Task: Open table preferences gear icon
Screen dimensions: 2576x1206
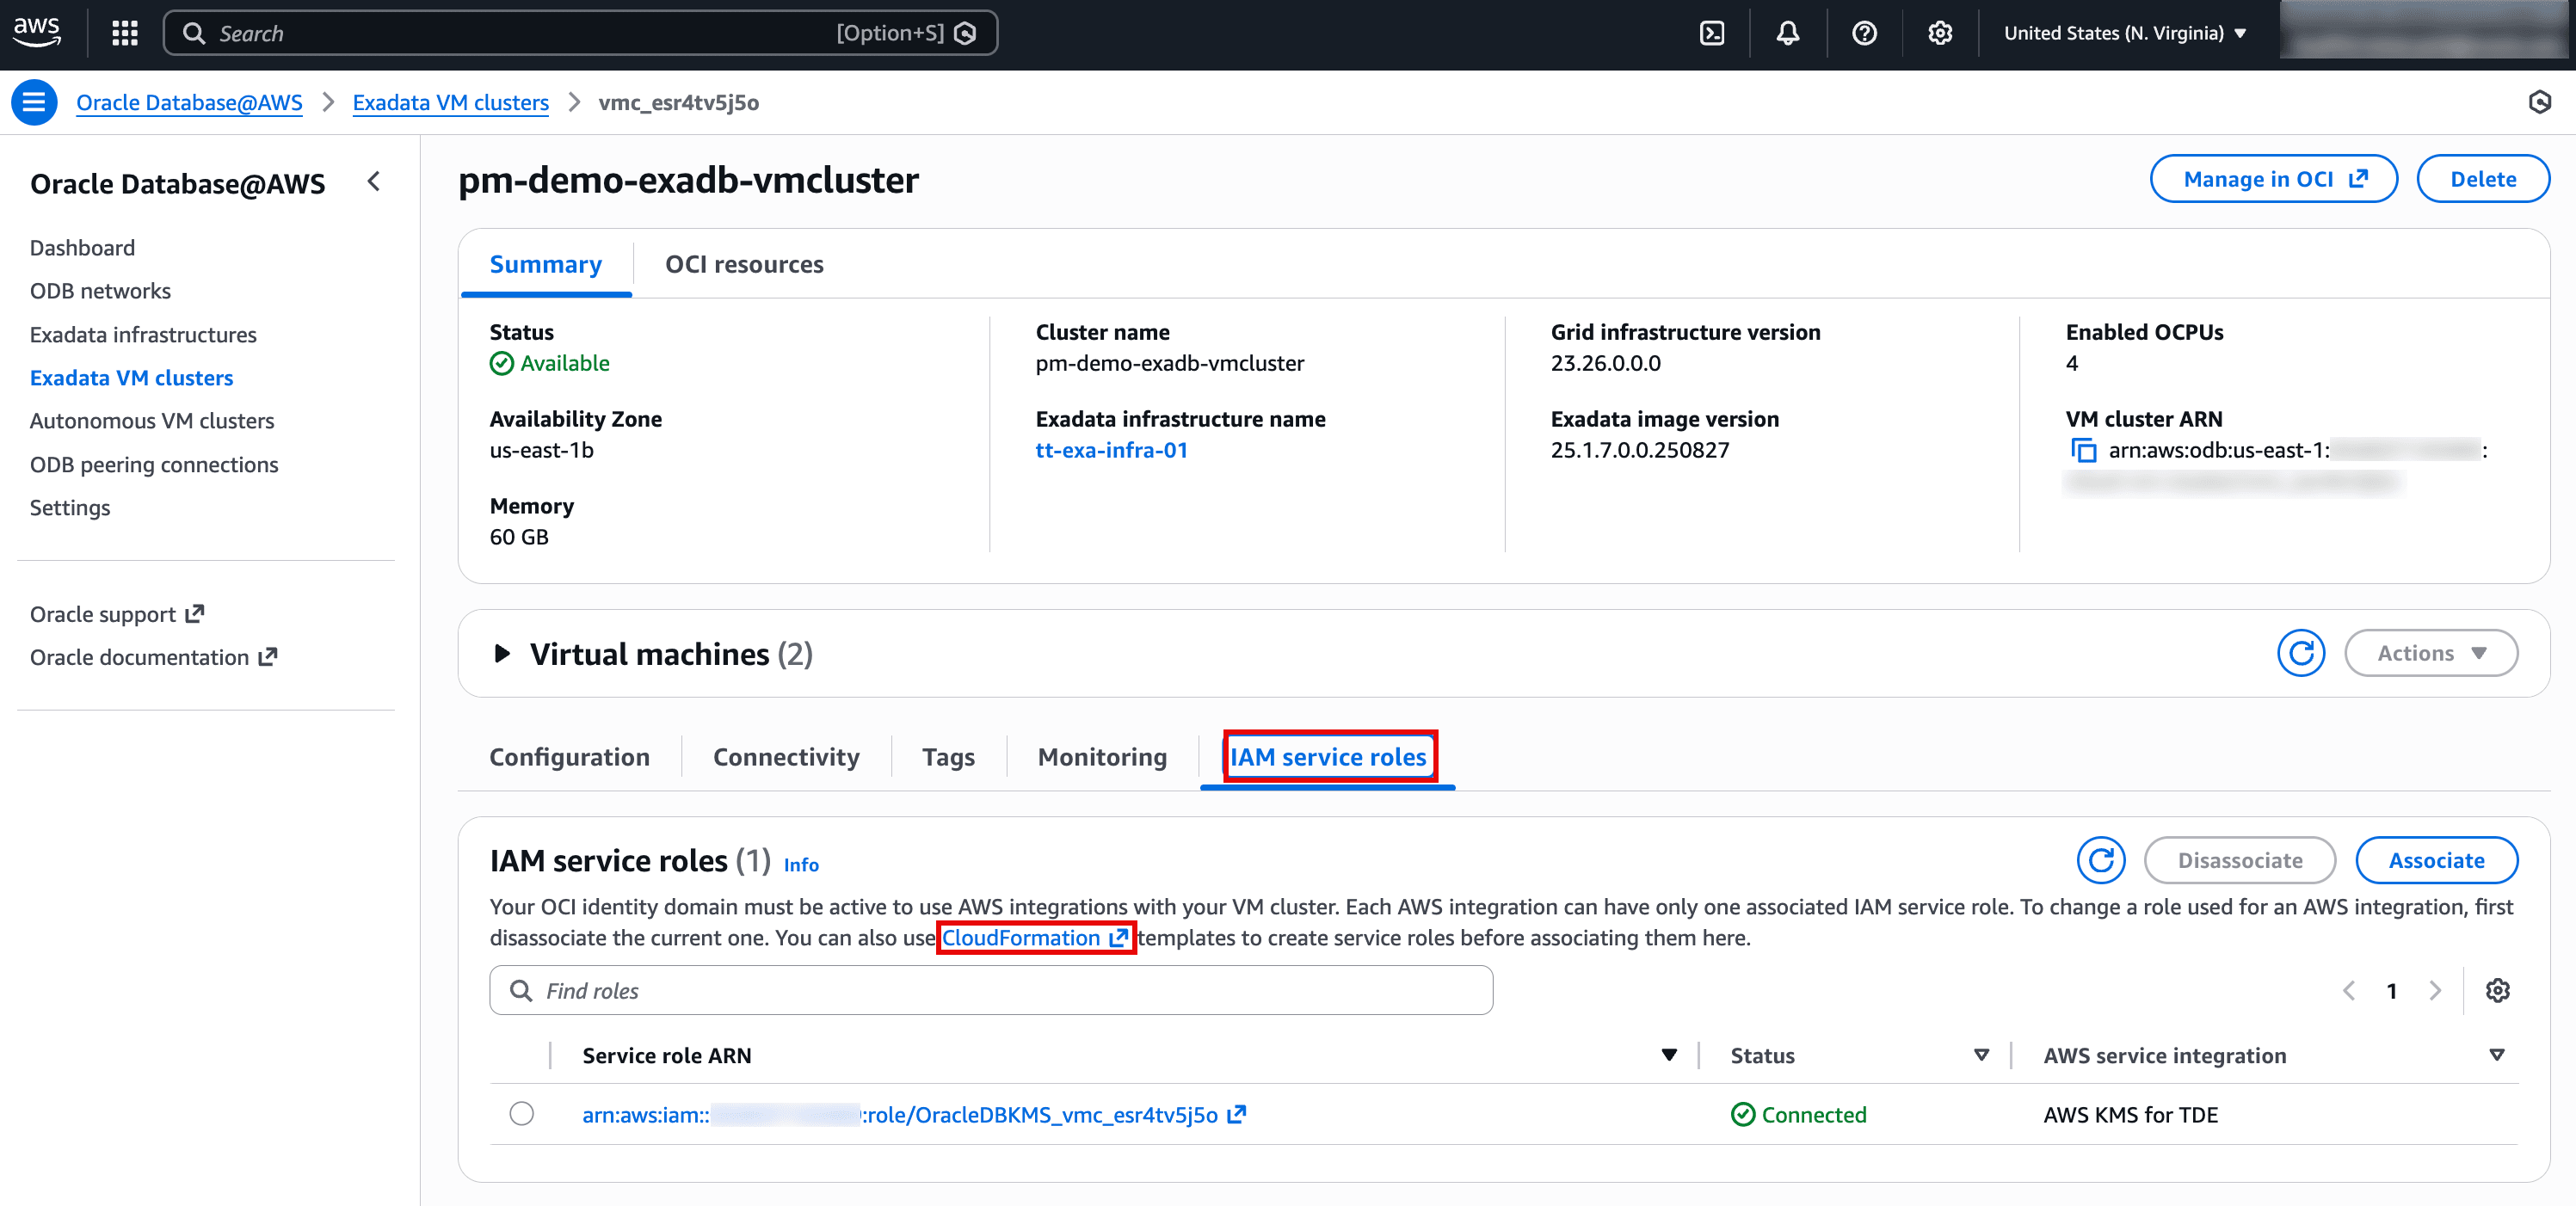Action: [2498, 990]
